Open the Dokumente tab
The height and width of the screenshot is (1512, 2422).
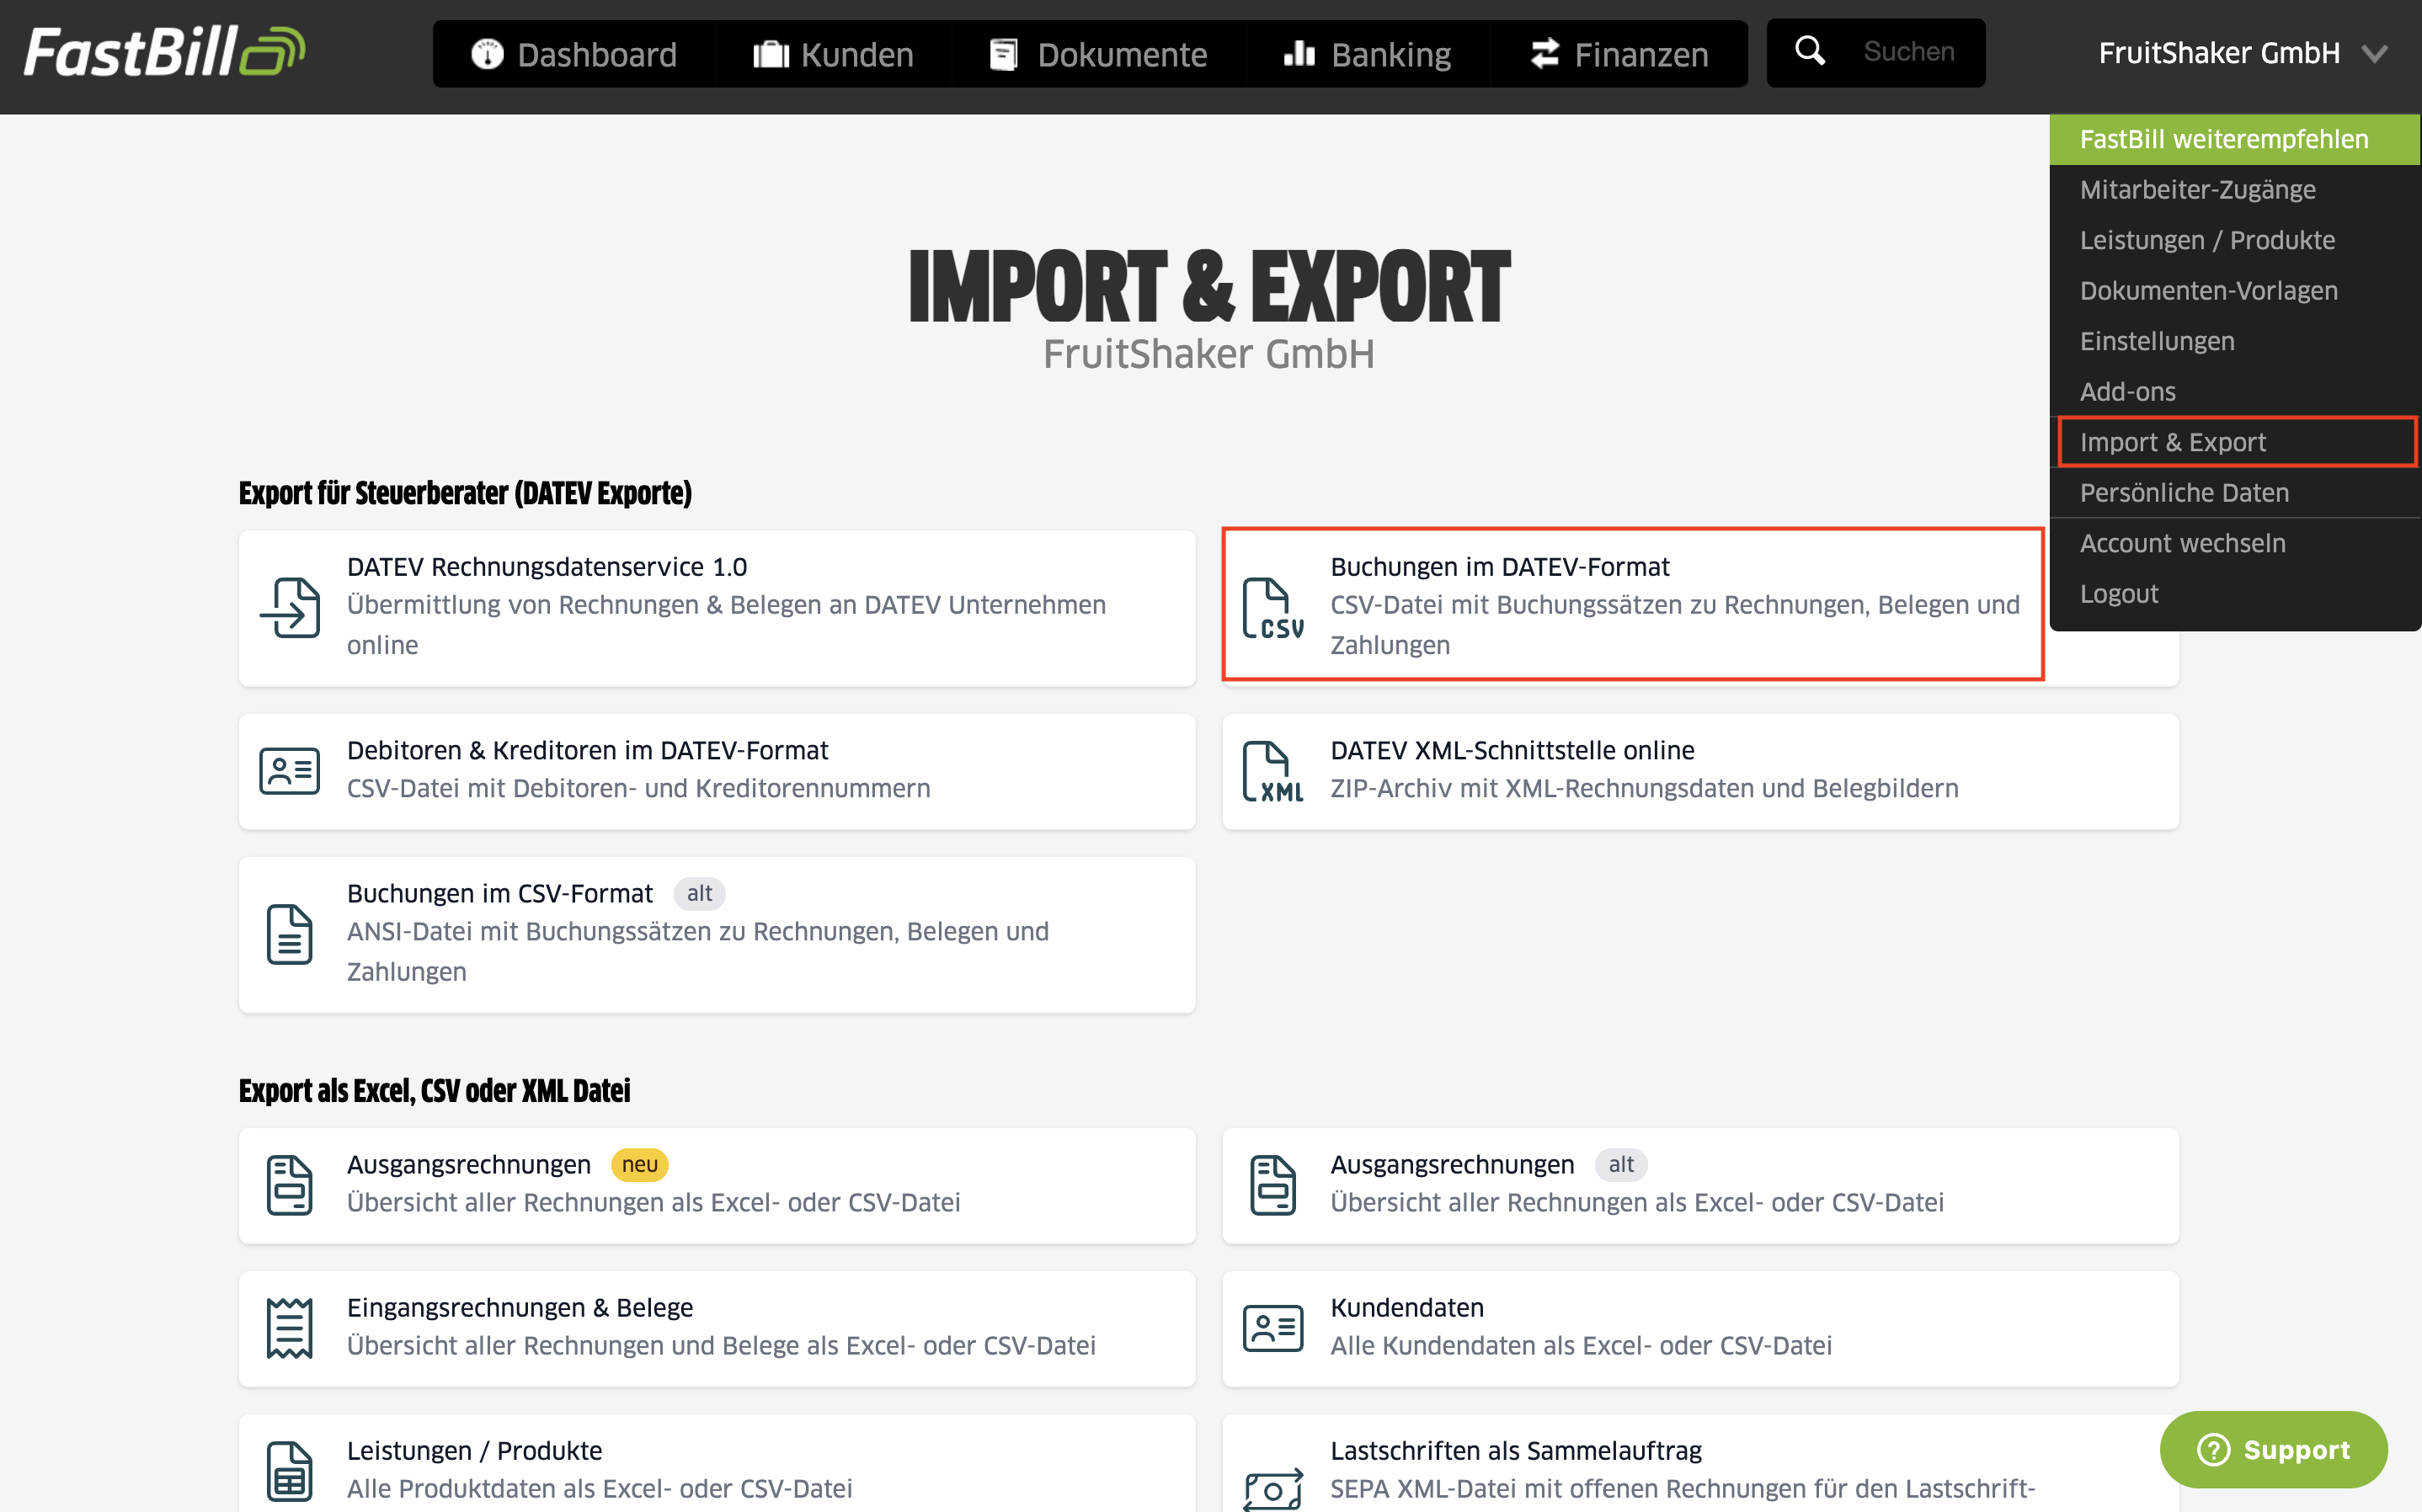pos(1098,54)
